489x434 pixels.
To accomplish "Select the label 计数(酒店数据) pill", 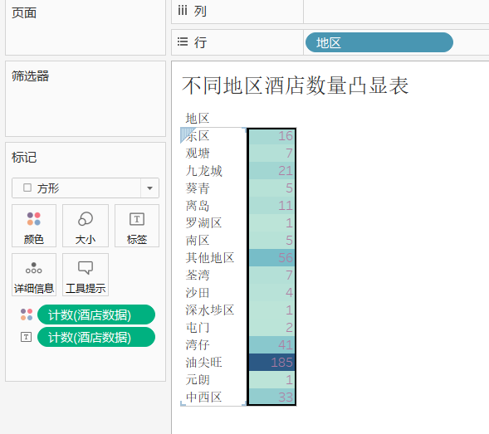I will [96, 337].
